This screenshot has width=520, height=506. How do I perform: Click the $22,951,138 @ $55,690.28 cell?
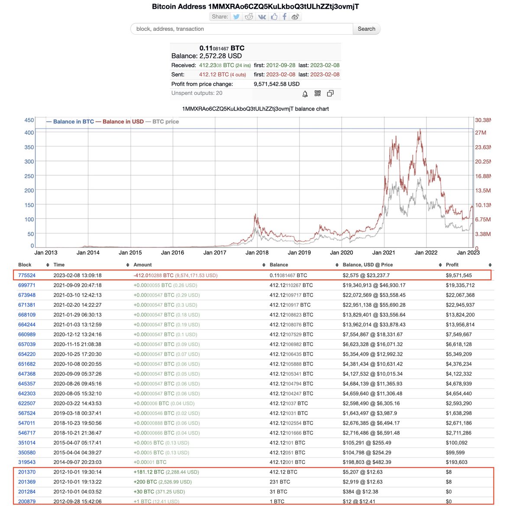click(375, 305)
